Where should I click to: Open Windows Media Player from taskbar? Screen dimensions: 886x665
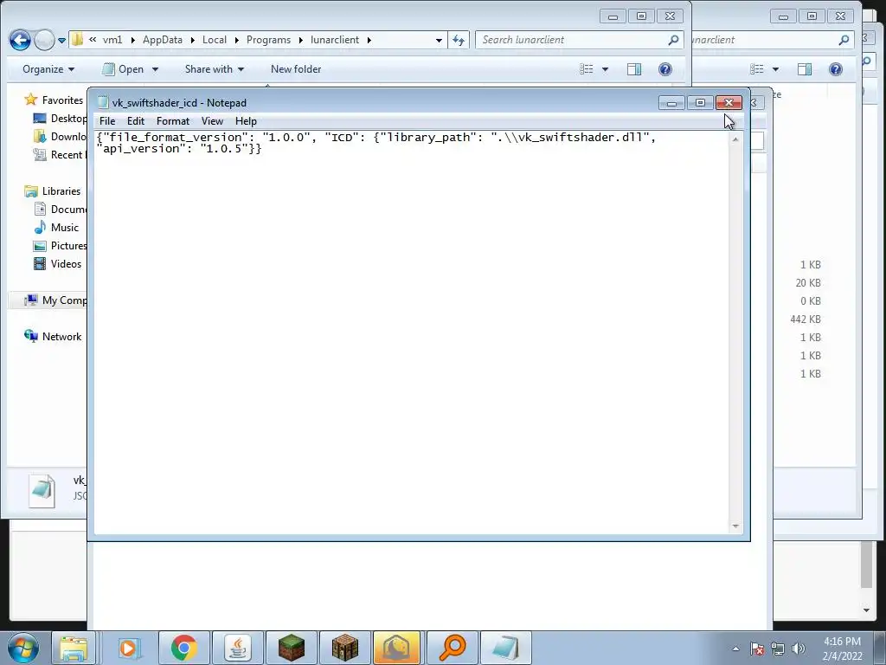[x=129, y=648]
